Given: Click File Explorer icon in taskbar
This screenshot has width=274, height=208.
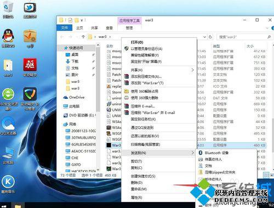Looking at the screenshot, I should 18,206.
